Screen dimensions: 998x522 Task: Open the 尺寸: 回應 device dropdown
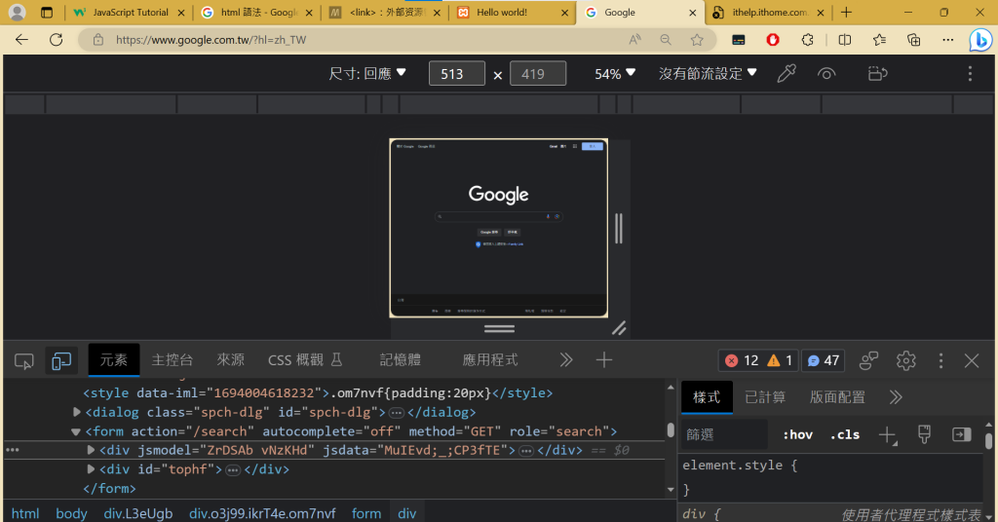pyautogui.click(x=367, y=74)
